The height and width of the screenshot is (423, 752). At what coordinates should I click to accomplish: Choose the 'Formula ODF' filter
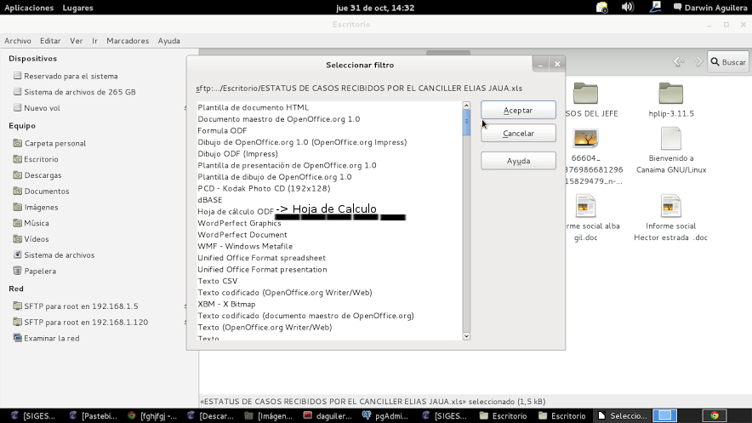tap(222, 130)
